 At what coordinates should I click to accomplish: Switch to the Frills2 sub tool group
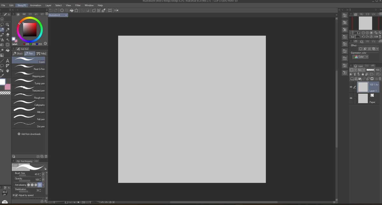[41, 53]
